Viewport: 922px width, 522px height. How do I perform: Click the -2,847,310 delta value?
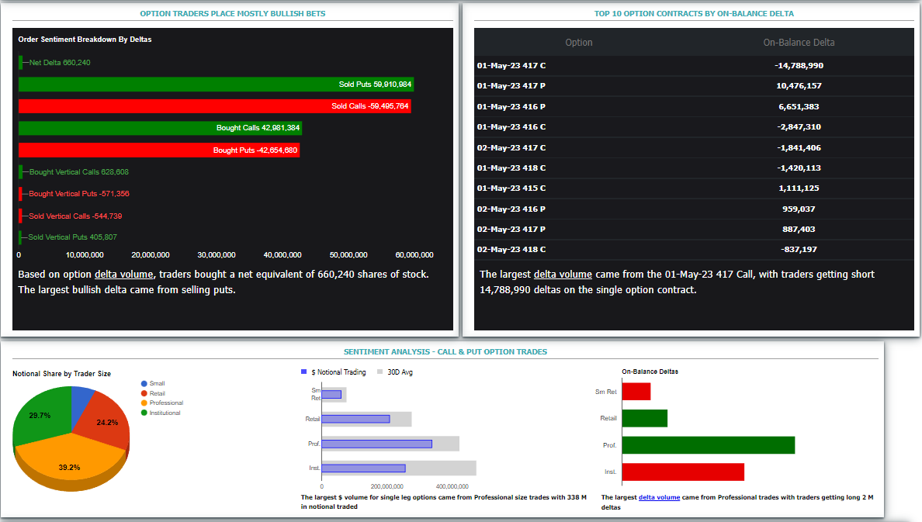pos(799,127)
